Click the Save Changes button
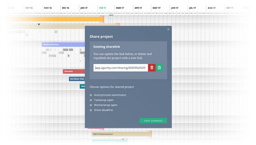The height and width of the screenshot is (145, 256). coord(153,121)
